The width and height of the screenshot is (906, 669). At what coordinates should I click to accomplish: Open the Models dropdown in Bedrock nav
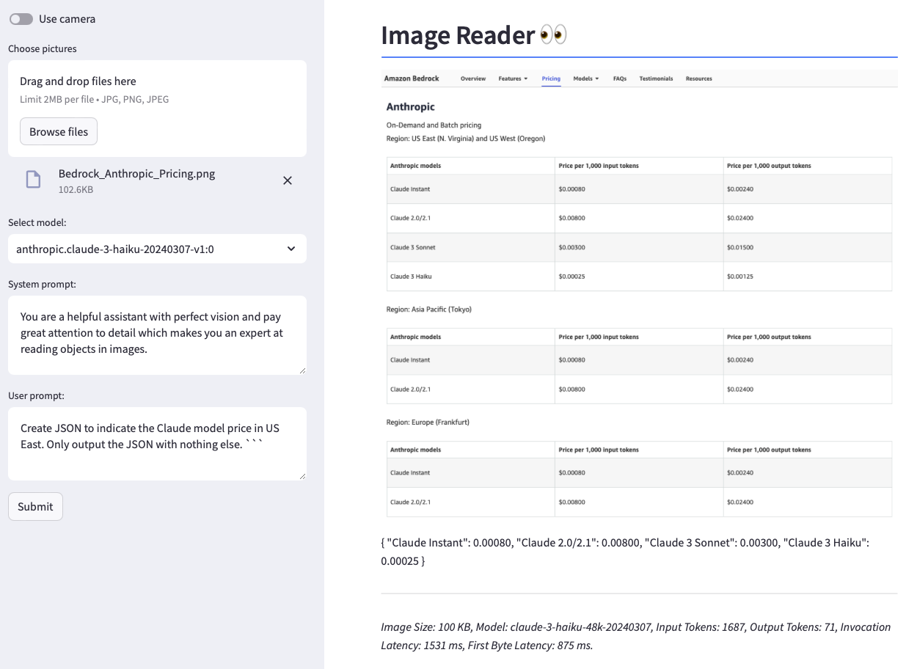(585, 78)
